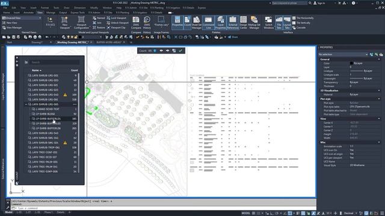Click Share button in quick toolbar
Viewport: 385px width, 216px height.
[x=233, y=37]
